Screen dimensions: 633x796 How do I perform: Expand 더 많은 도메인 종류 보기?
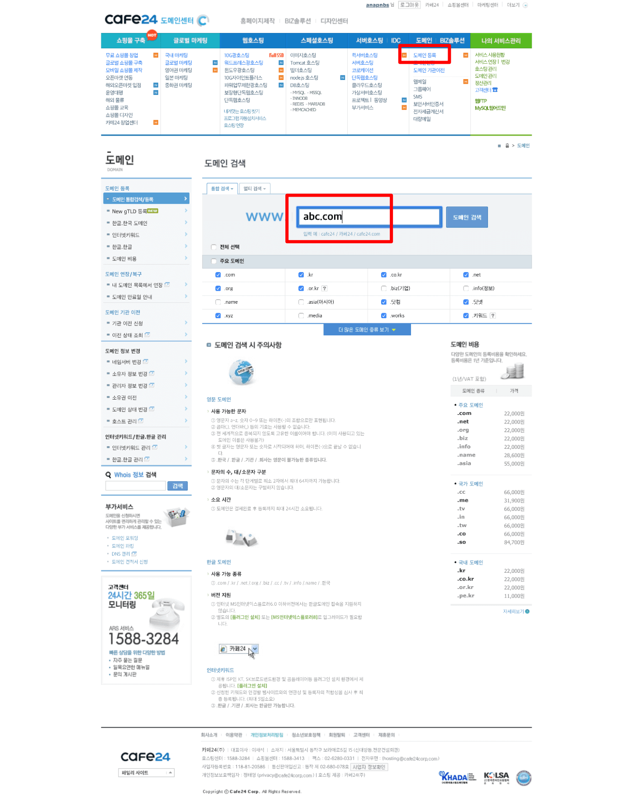[367, 330]
